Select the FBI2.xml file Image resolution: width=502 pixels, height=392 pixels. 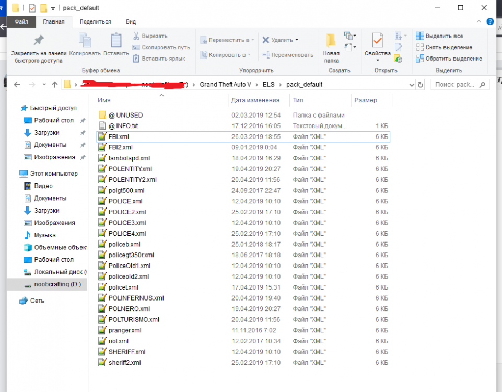pos(120,147)
